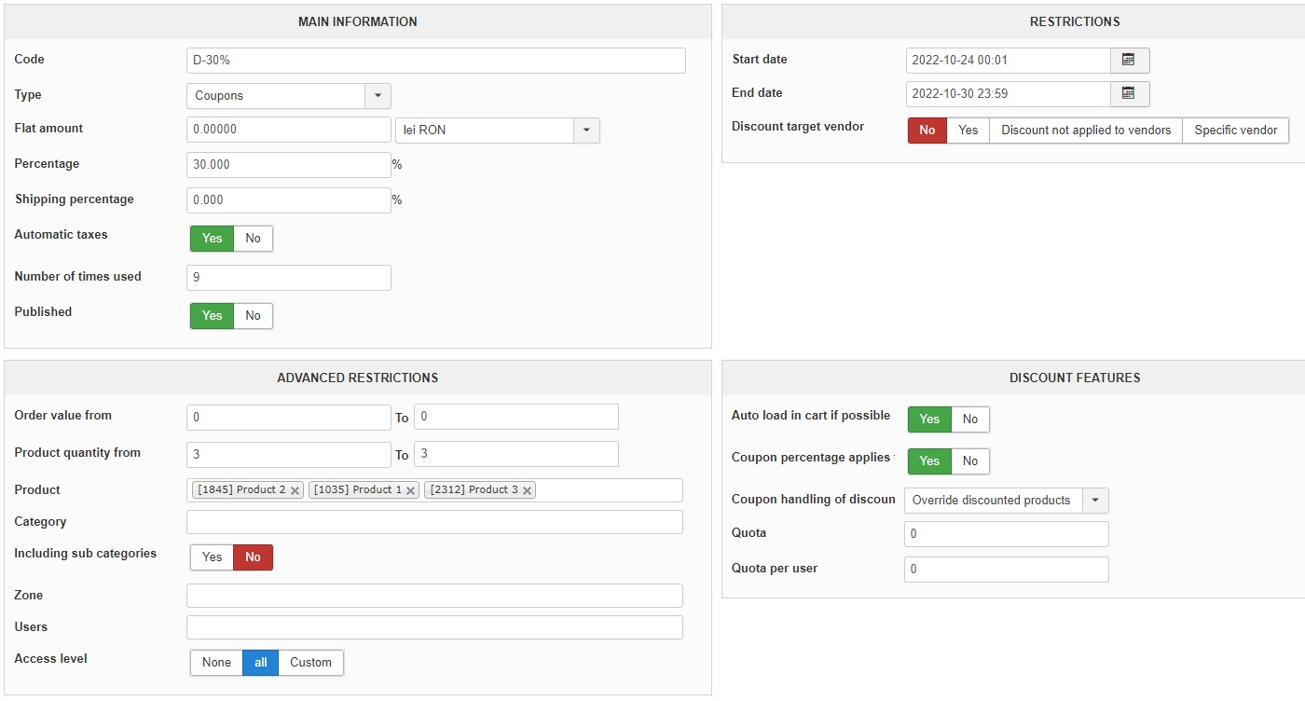Image resolution: width=1305 pixels, height=701 pixels.
Task: Choose Discount not applied to vendors
Action: click(1085, 131)
